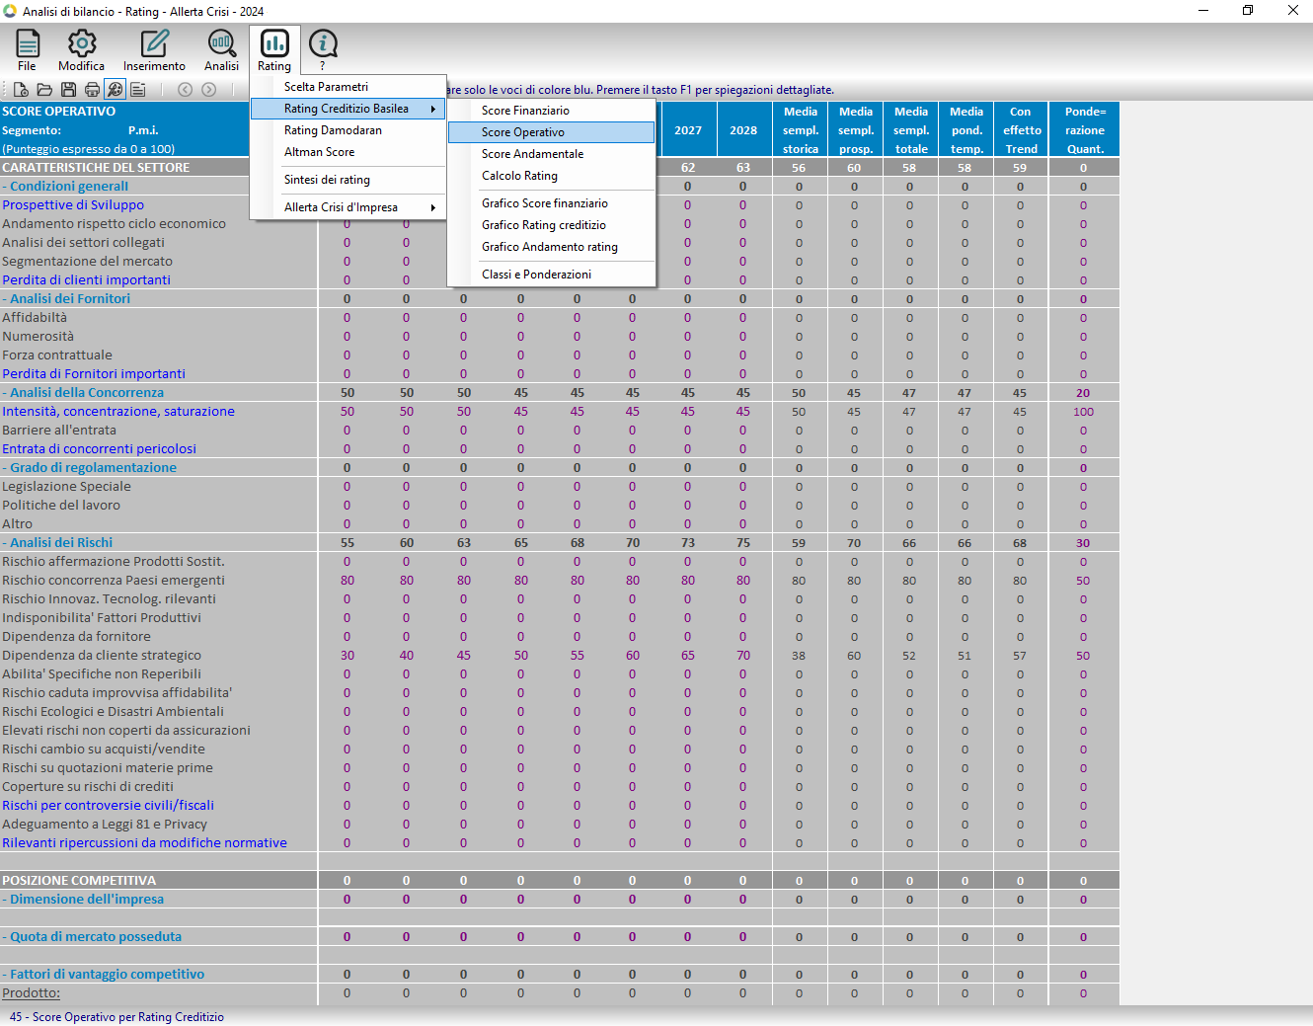Click Dipendenza da cliente strategico row
This screenshot has height=1026, width=1313.
click(102, 656)
